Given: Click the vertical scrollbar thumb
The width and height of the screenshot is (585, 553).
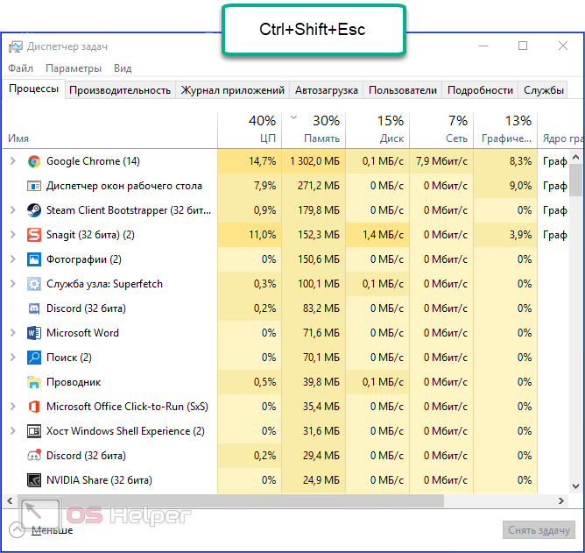Looking at the screenshot, I should pyautogui.click(x=575, y=180).
